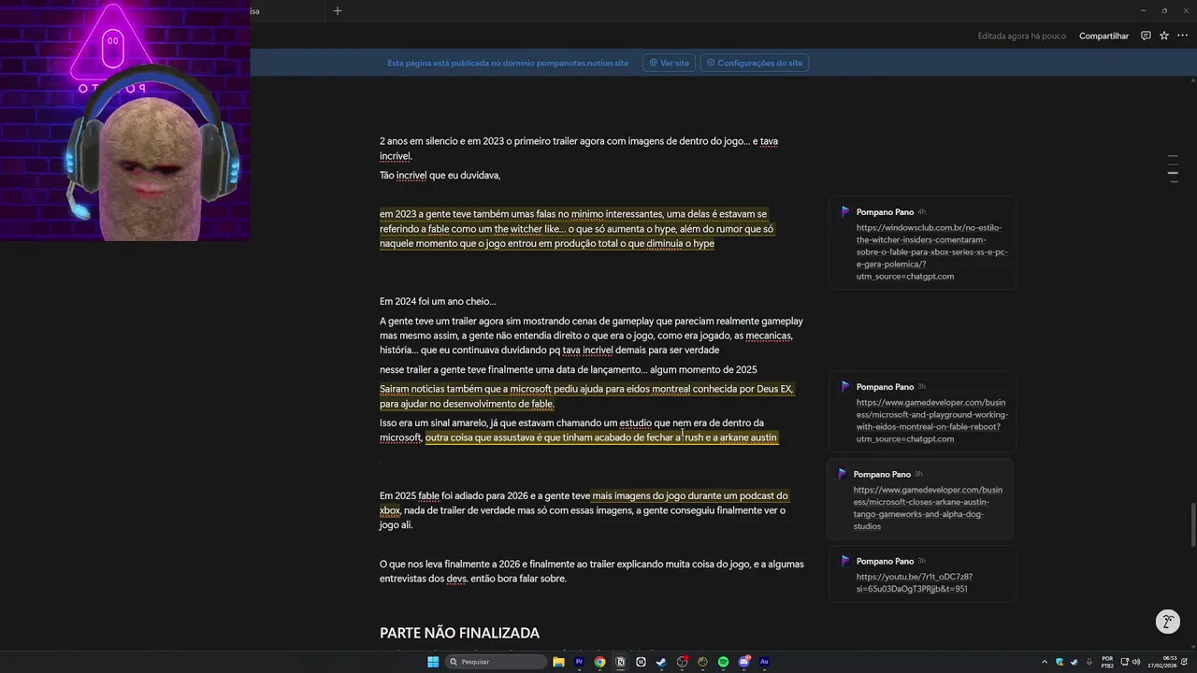Open the page comments icon
Viewport: 1197px width, 673px height.
click(1146, 36)
